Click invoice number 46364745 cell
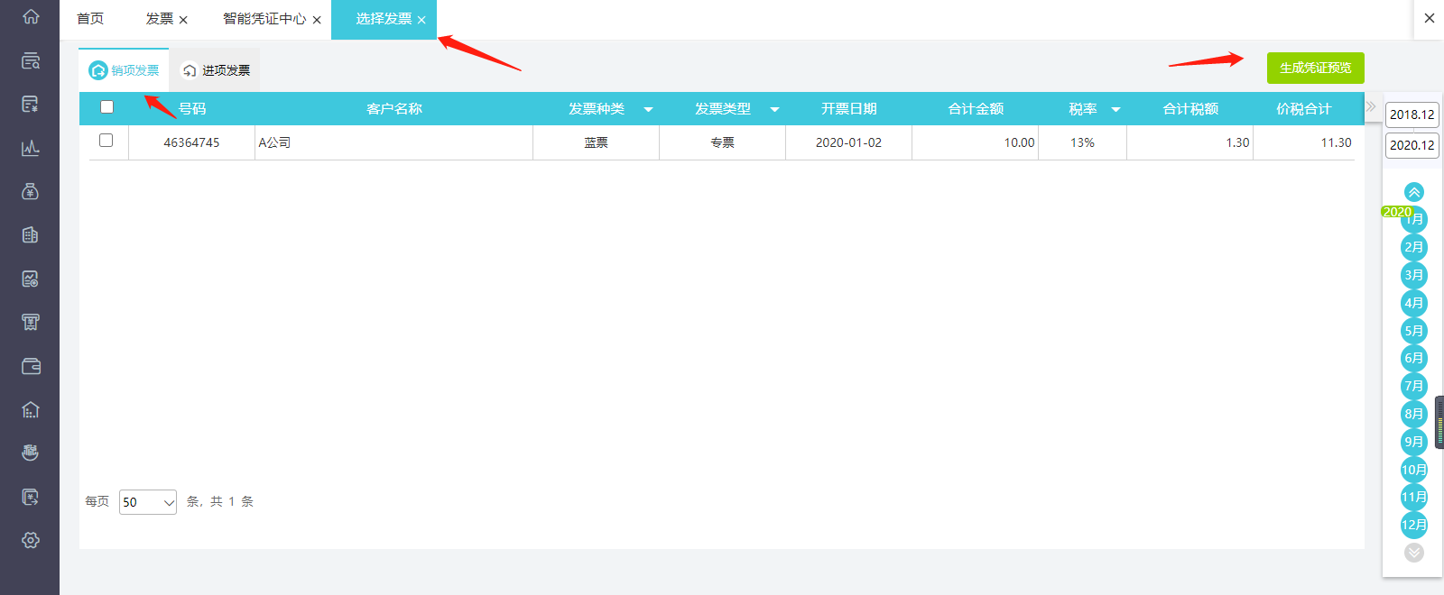The height and width of the screenshot is (595, 1444). (x=191, y=142)
